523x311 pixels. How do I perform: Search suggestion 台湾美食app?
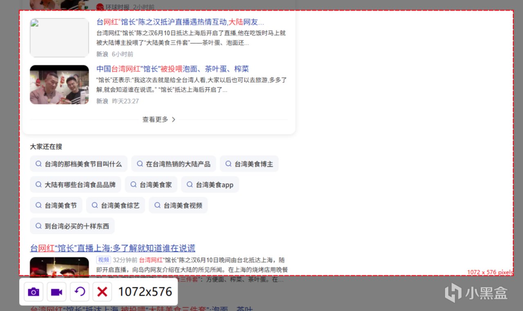(x=210, y=184)
